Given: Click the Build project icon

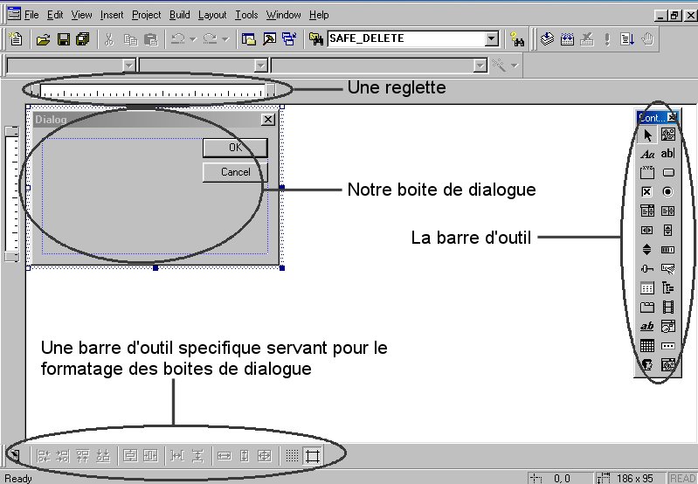Looking at the screenshot, I should 567,39.
